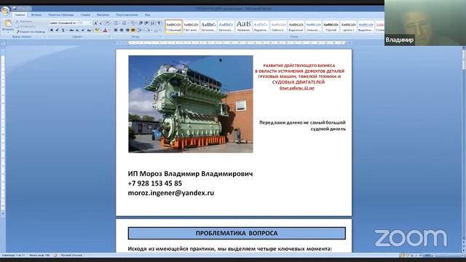Apply subscript formatting

pos(77,31)
